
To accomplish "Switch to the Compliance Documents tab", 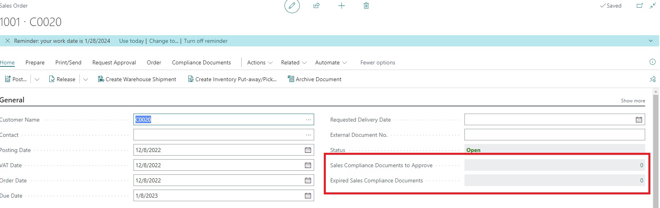I will pos(201,62).
